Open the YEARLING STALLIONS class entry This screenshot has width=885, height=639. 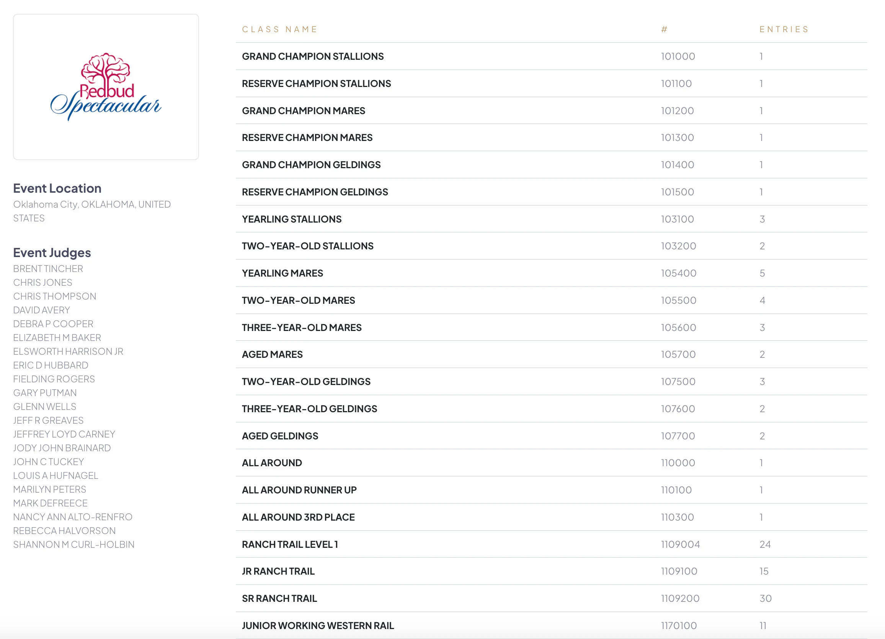[291, 219]
